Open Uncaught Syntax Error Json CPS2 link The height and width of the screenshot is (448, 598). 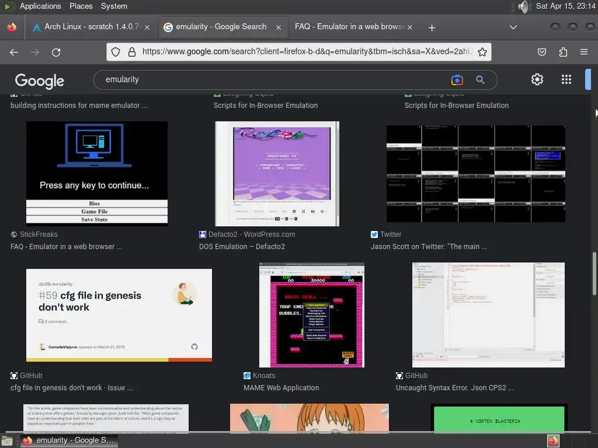[x=454, y=388]
